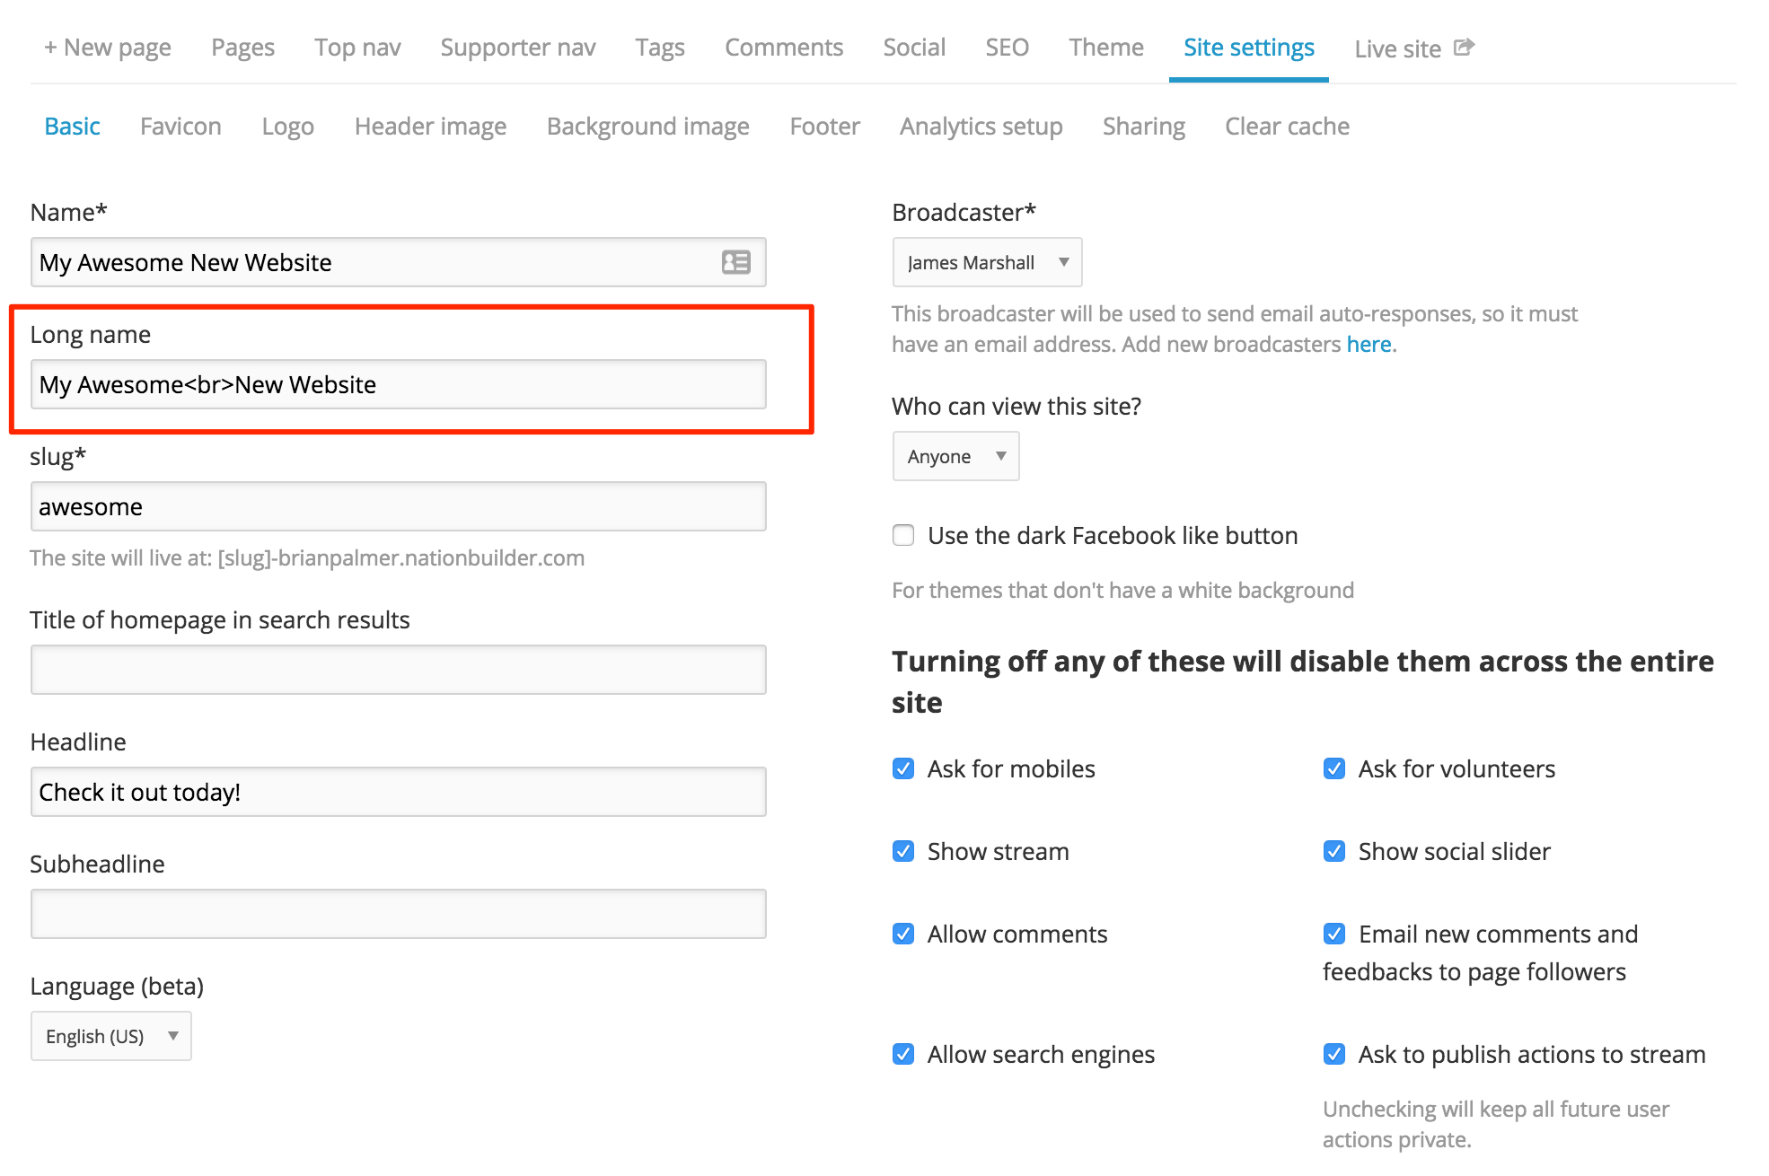The image size is (1769, 1176).
Task: Click the + New page link
Action: click(108, 47)
